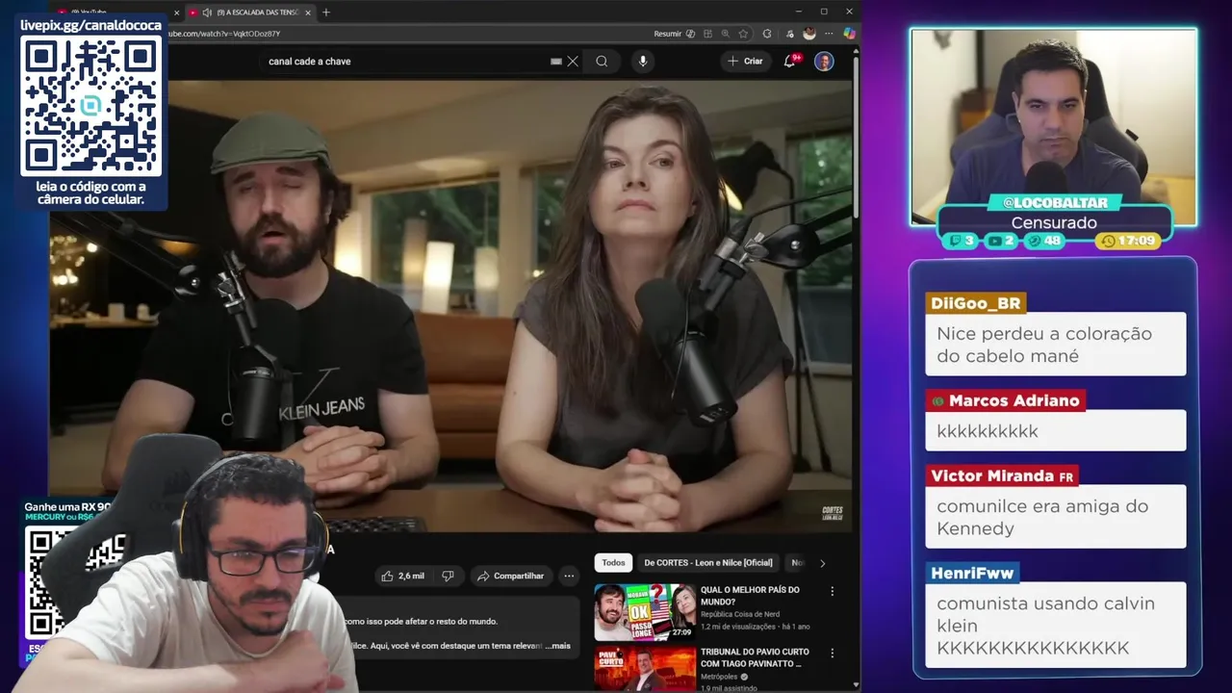
Task: Click the DiiGoo_BR chat username
Action: click(x=975, y=303)
